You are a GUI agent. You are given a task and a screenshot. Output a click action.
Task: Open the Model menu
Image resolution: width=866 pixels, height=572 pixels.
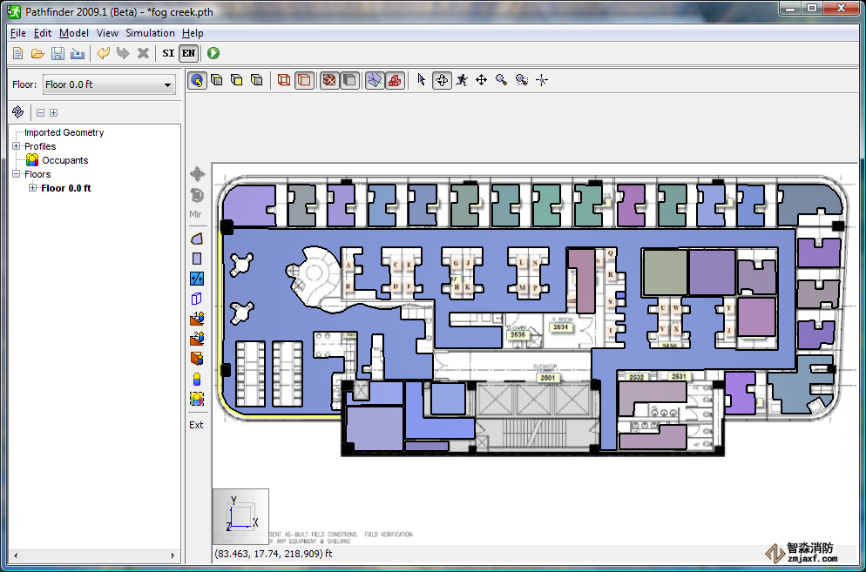(74, 33)
